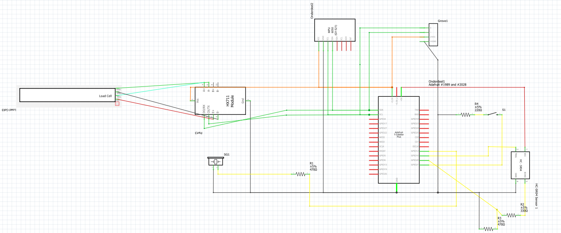
Task: Click the A+ pin on HX711 Module
Action: (204, 86)
